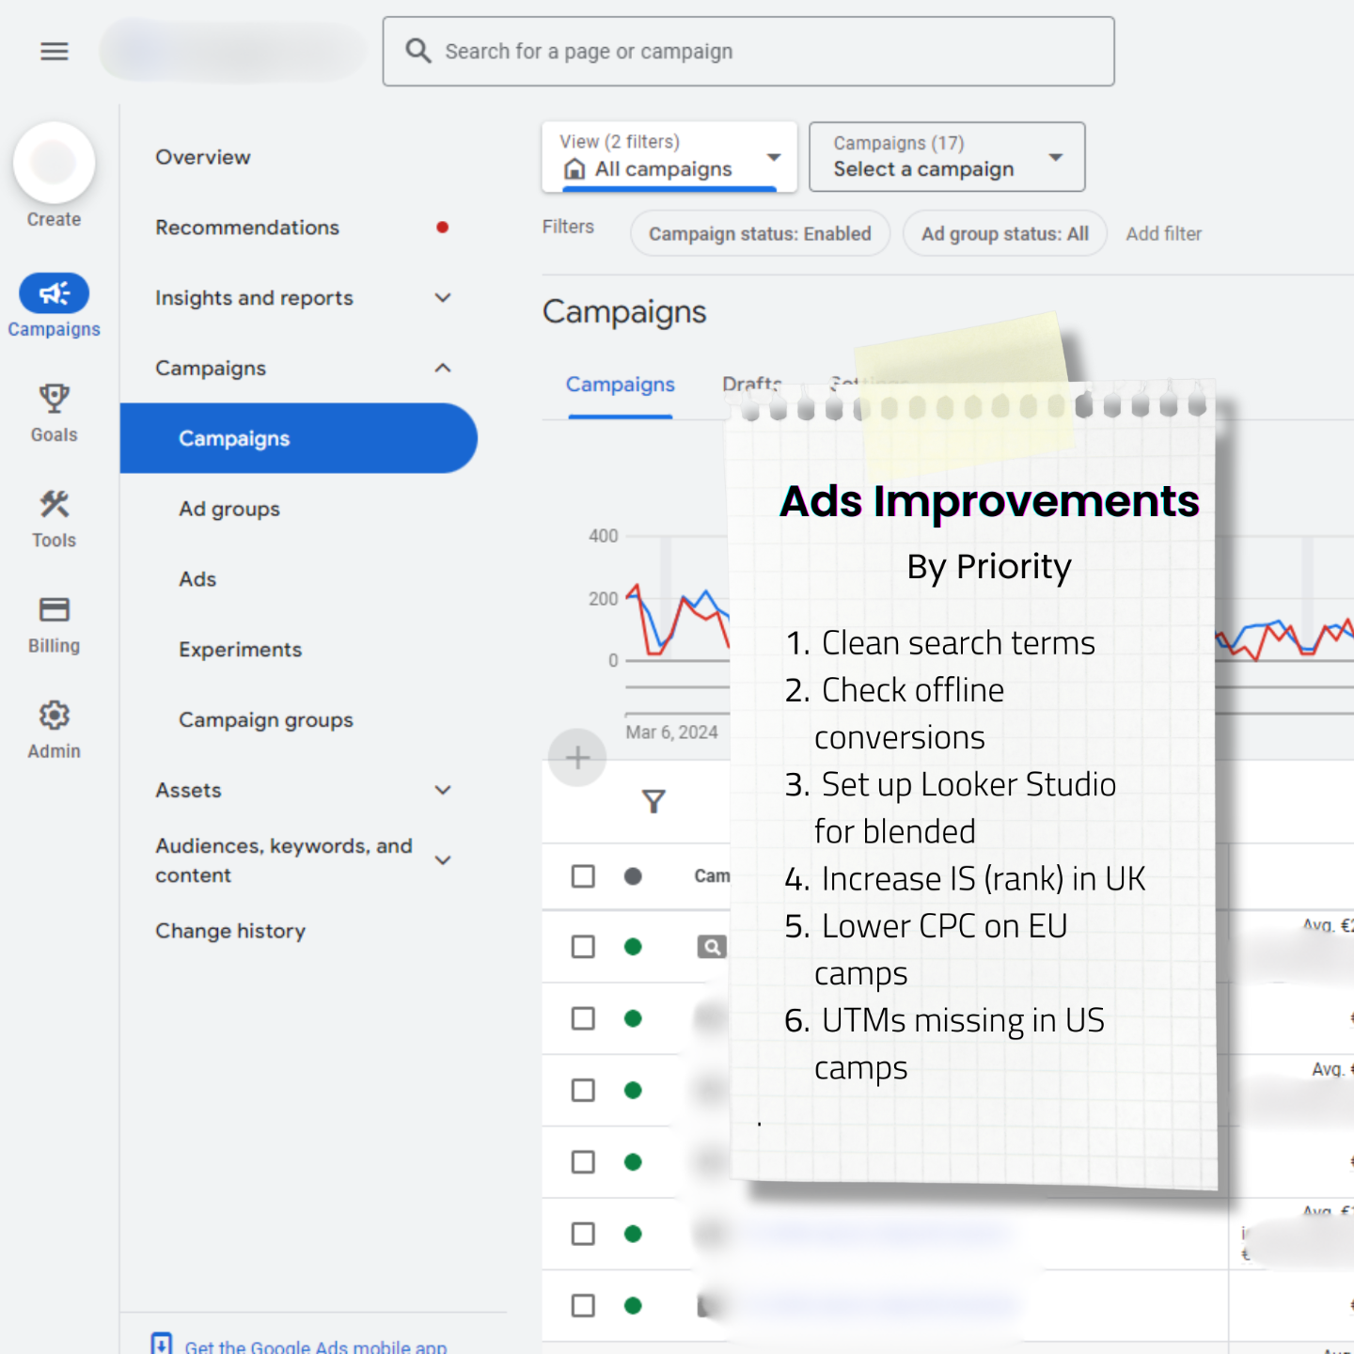Click the search for a page or campaign field
The image size is (1354, 1354).
[748, 52]
